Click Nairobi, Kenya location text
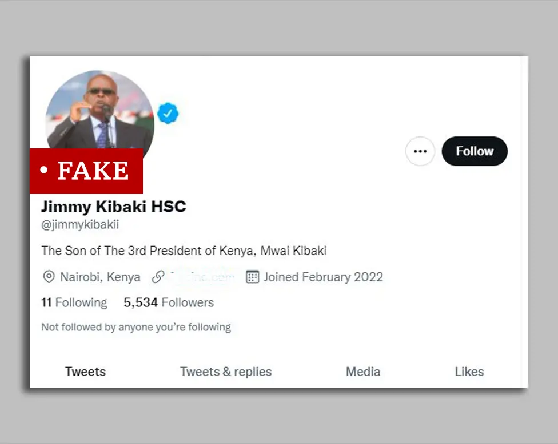This screenshot has width=558, height=444. 100,277
